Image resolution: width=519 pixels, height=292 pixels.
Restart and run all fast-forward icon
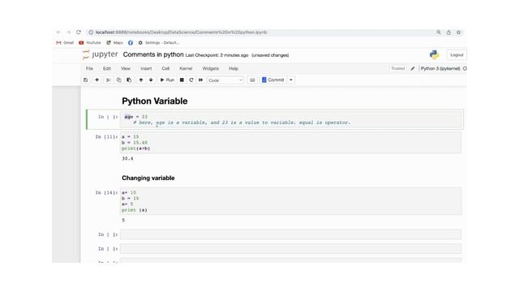[200, 79]
